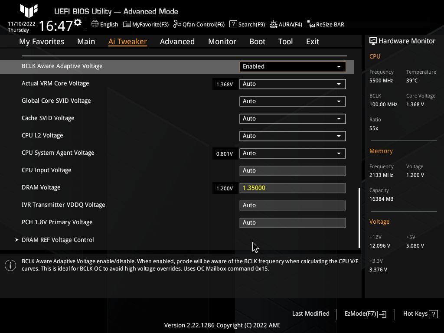
Task: Open CPU System Agent Voltage dropdown
Action: pos(293,153)
